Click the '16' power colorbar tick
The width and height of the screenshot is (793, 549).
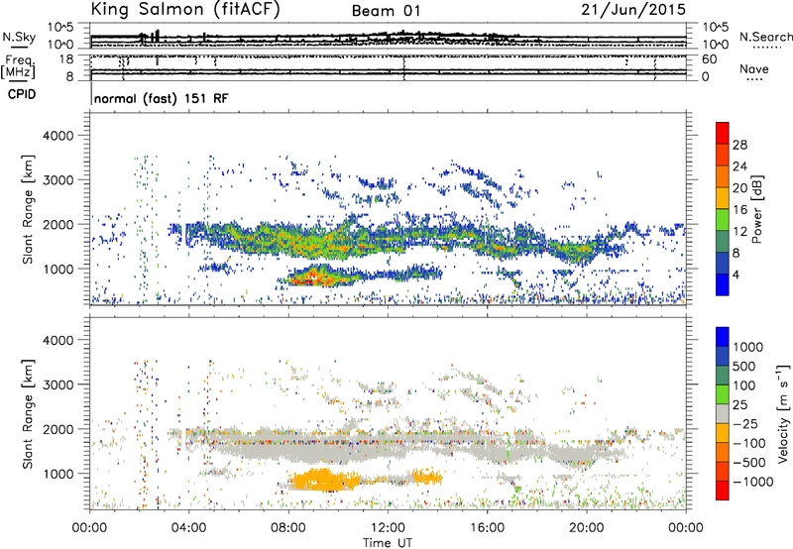tap(739, 210)
